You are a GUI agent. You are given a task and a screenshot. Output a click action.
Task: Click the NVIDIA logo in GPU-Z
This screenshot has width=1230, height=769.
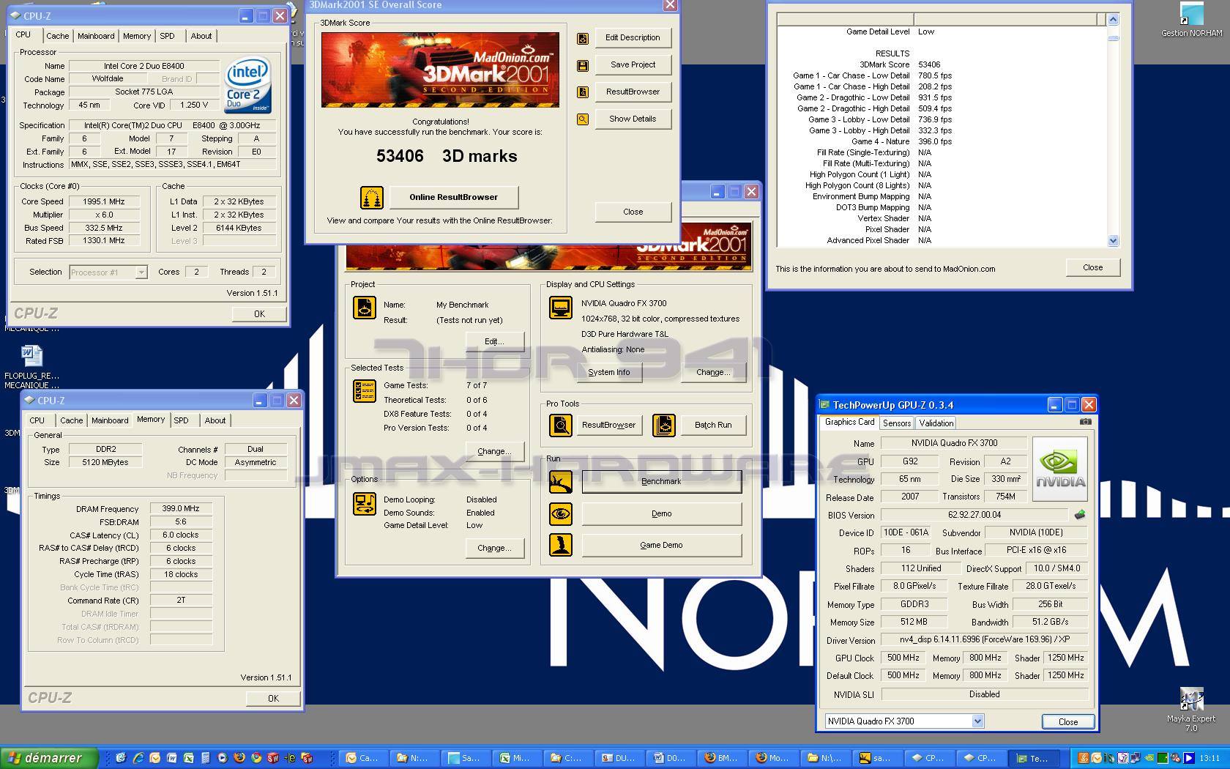(x=1059, y=469)
